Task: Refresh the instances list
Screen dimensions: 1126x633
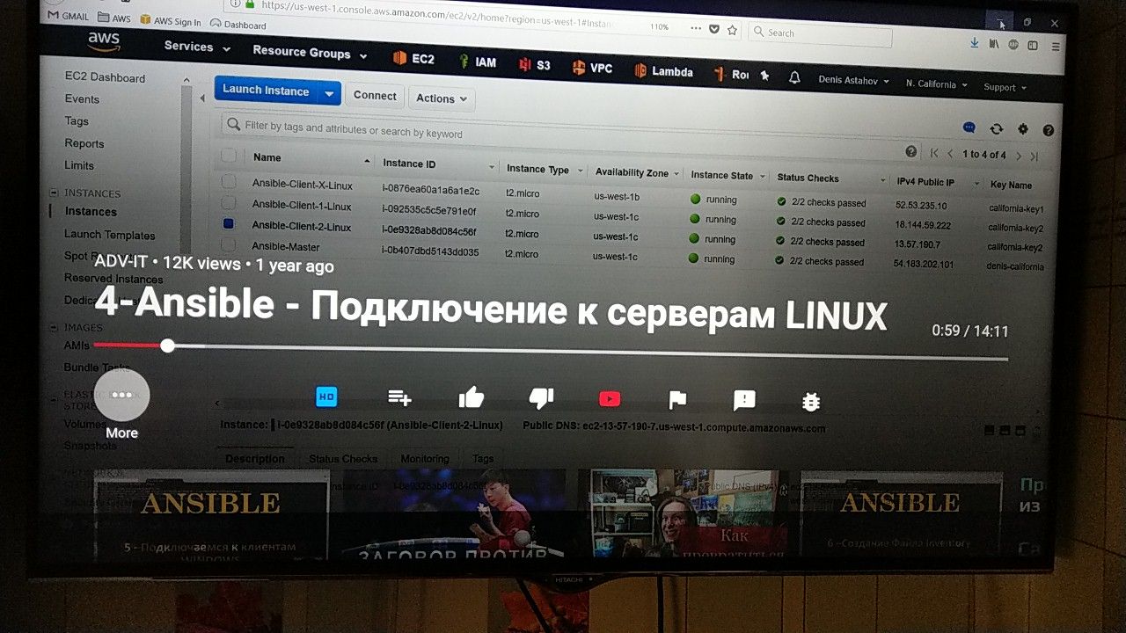Action: click(x=996, y=128)
